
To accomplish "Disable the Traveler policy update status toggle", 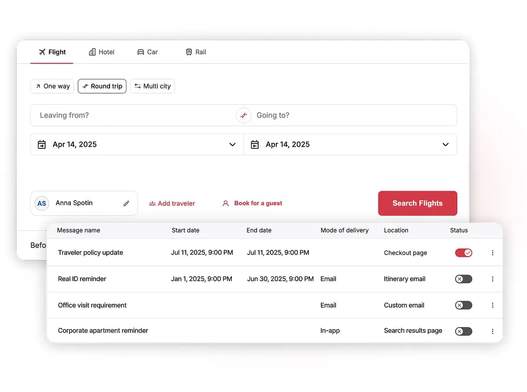I will pos(464,253).
